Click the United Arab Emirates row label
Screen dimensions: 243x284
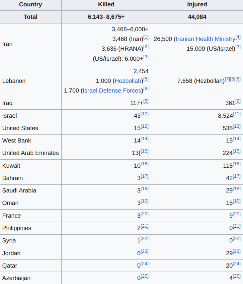(x=30, y=153)
